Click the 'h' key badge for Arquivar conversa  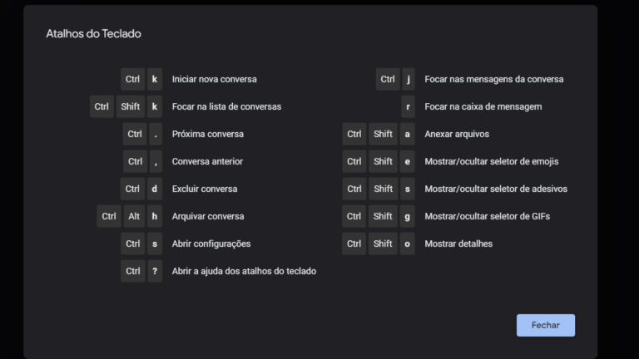pyautogui.click(x=155, y=216)
